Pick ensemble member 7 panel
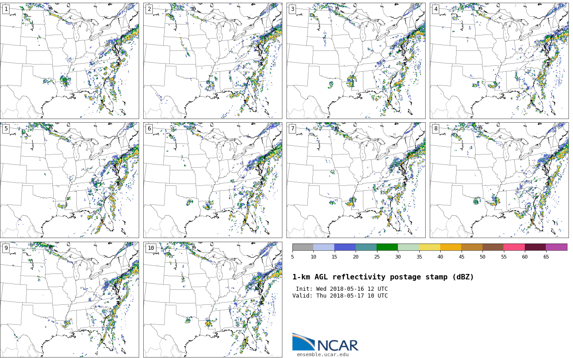The image size is (573, 358). coord(356,180)
